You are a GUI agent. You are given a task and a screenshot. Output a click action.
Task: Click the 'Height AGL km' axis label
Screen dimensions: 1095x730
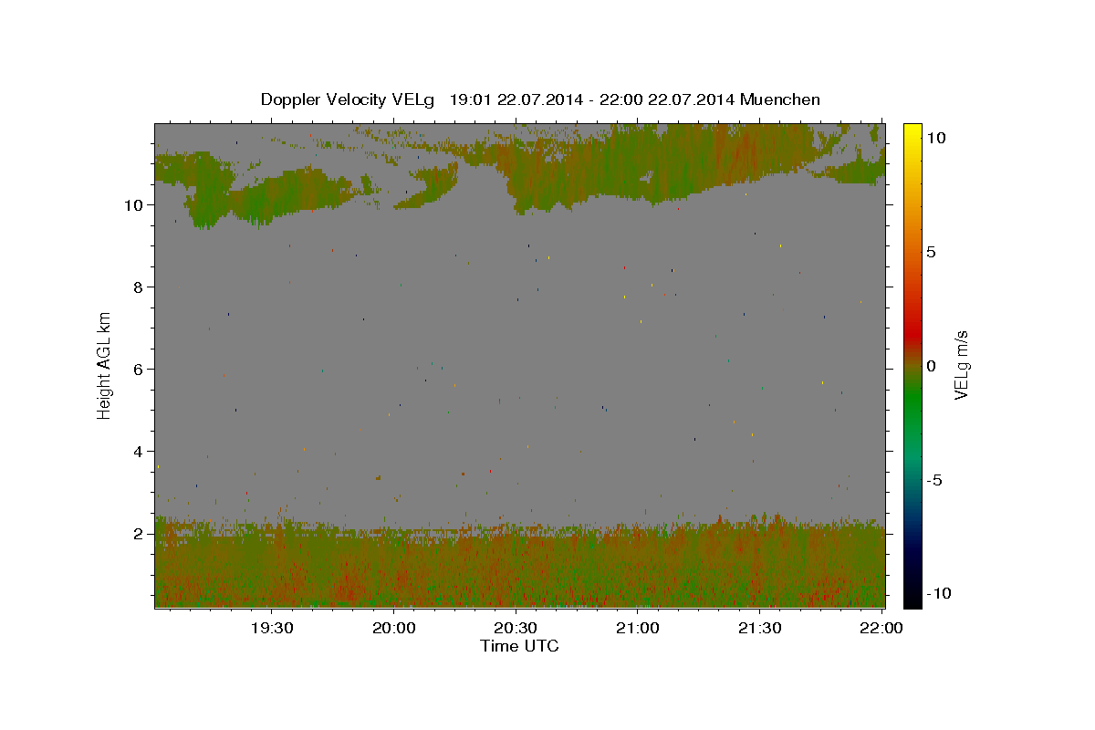point(105,365)
